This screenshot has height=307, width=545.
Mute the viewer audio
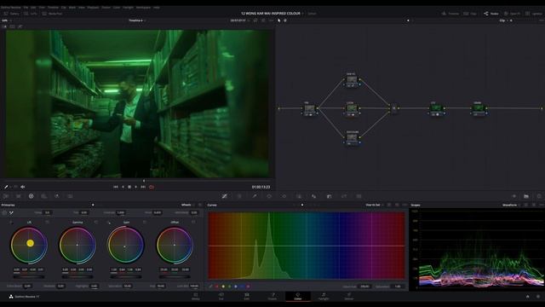click(23, 187)
